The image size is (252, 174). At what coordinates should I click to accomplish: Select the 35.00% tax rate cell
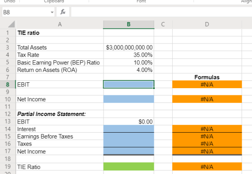(x=129, y=55)
